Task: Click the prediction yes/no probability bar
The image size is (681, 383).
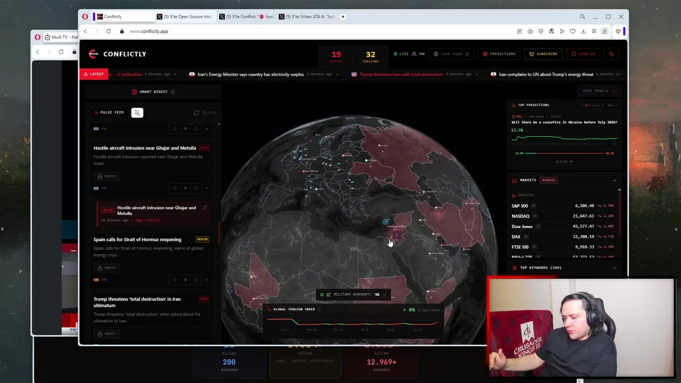Action: [x=564, y=153]
